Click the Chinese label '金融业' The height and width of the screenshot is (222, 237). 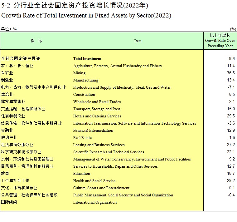pos(7,130)
